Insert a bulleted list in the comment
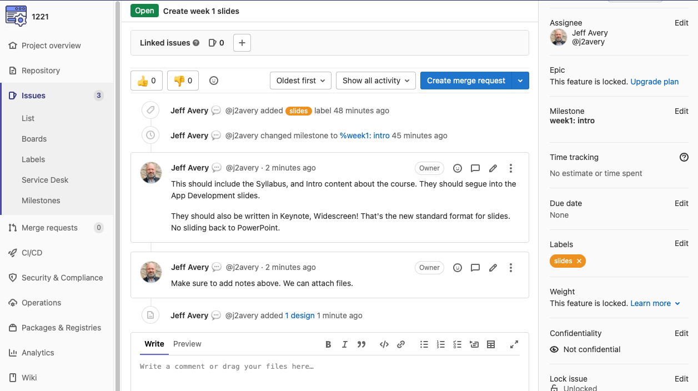The width and height of the screenshot is (698, 391). 424,344
